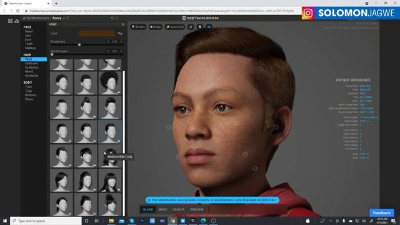Select Skin under FACE
The width and height of the screenshot is (400, 225).
point(28,36)
